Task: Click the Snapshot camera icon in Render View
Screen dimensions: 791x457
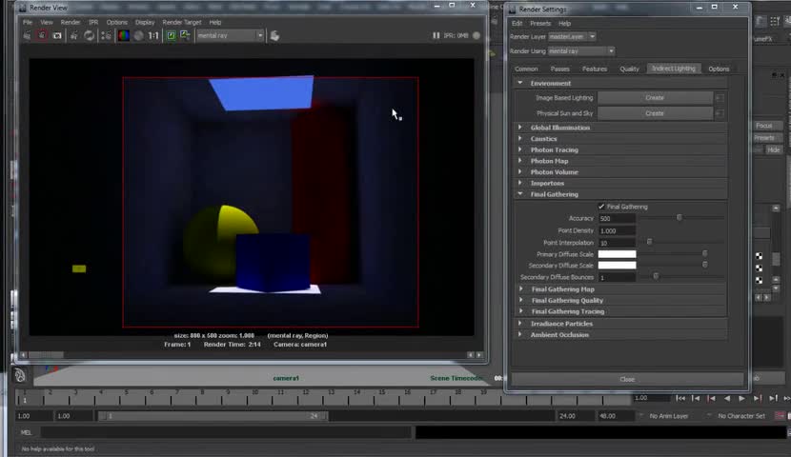Action: (x=57, y=36)
